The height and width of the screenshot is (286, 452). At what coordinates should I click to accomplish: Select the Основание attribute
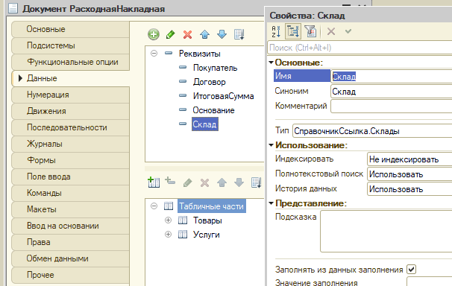coord(213,110)
